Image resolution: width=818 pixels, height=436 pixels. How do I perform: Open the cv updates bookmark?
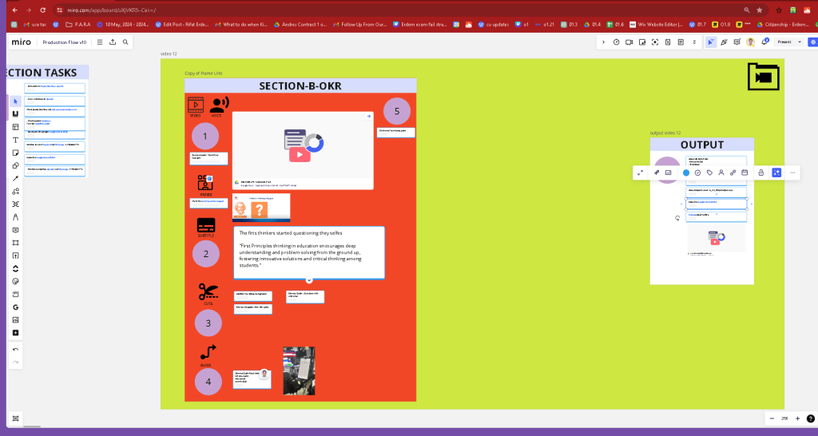point(492,24)
